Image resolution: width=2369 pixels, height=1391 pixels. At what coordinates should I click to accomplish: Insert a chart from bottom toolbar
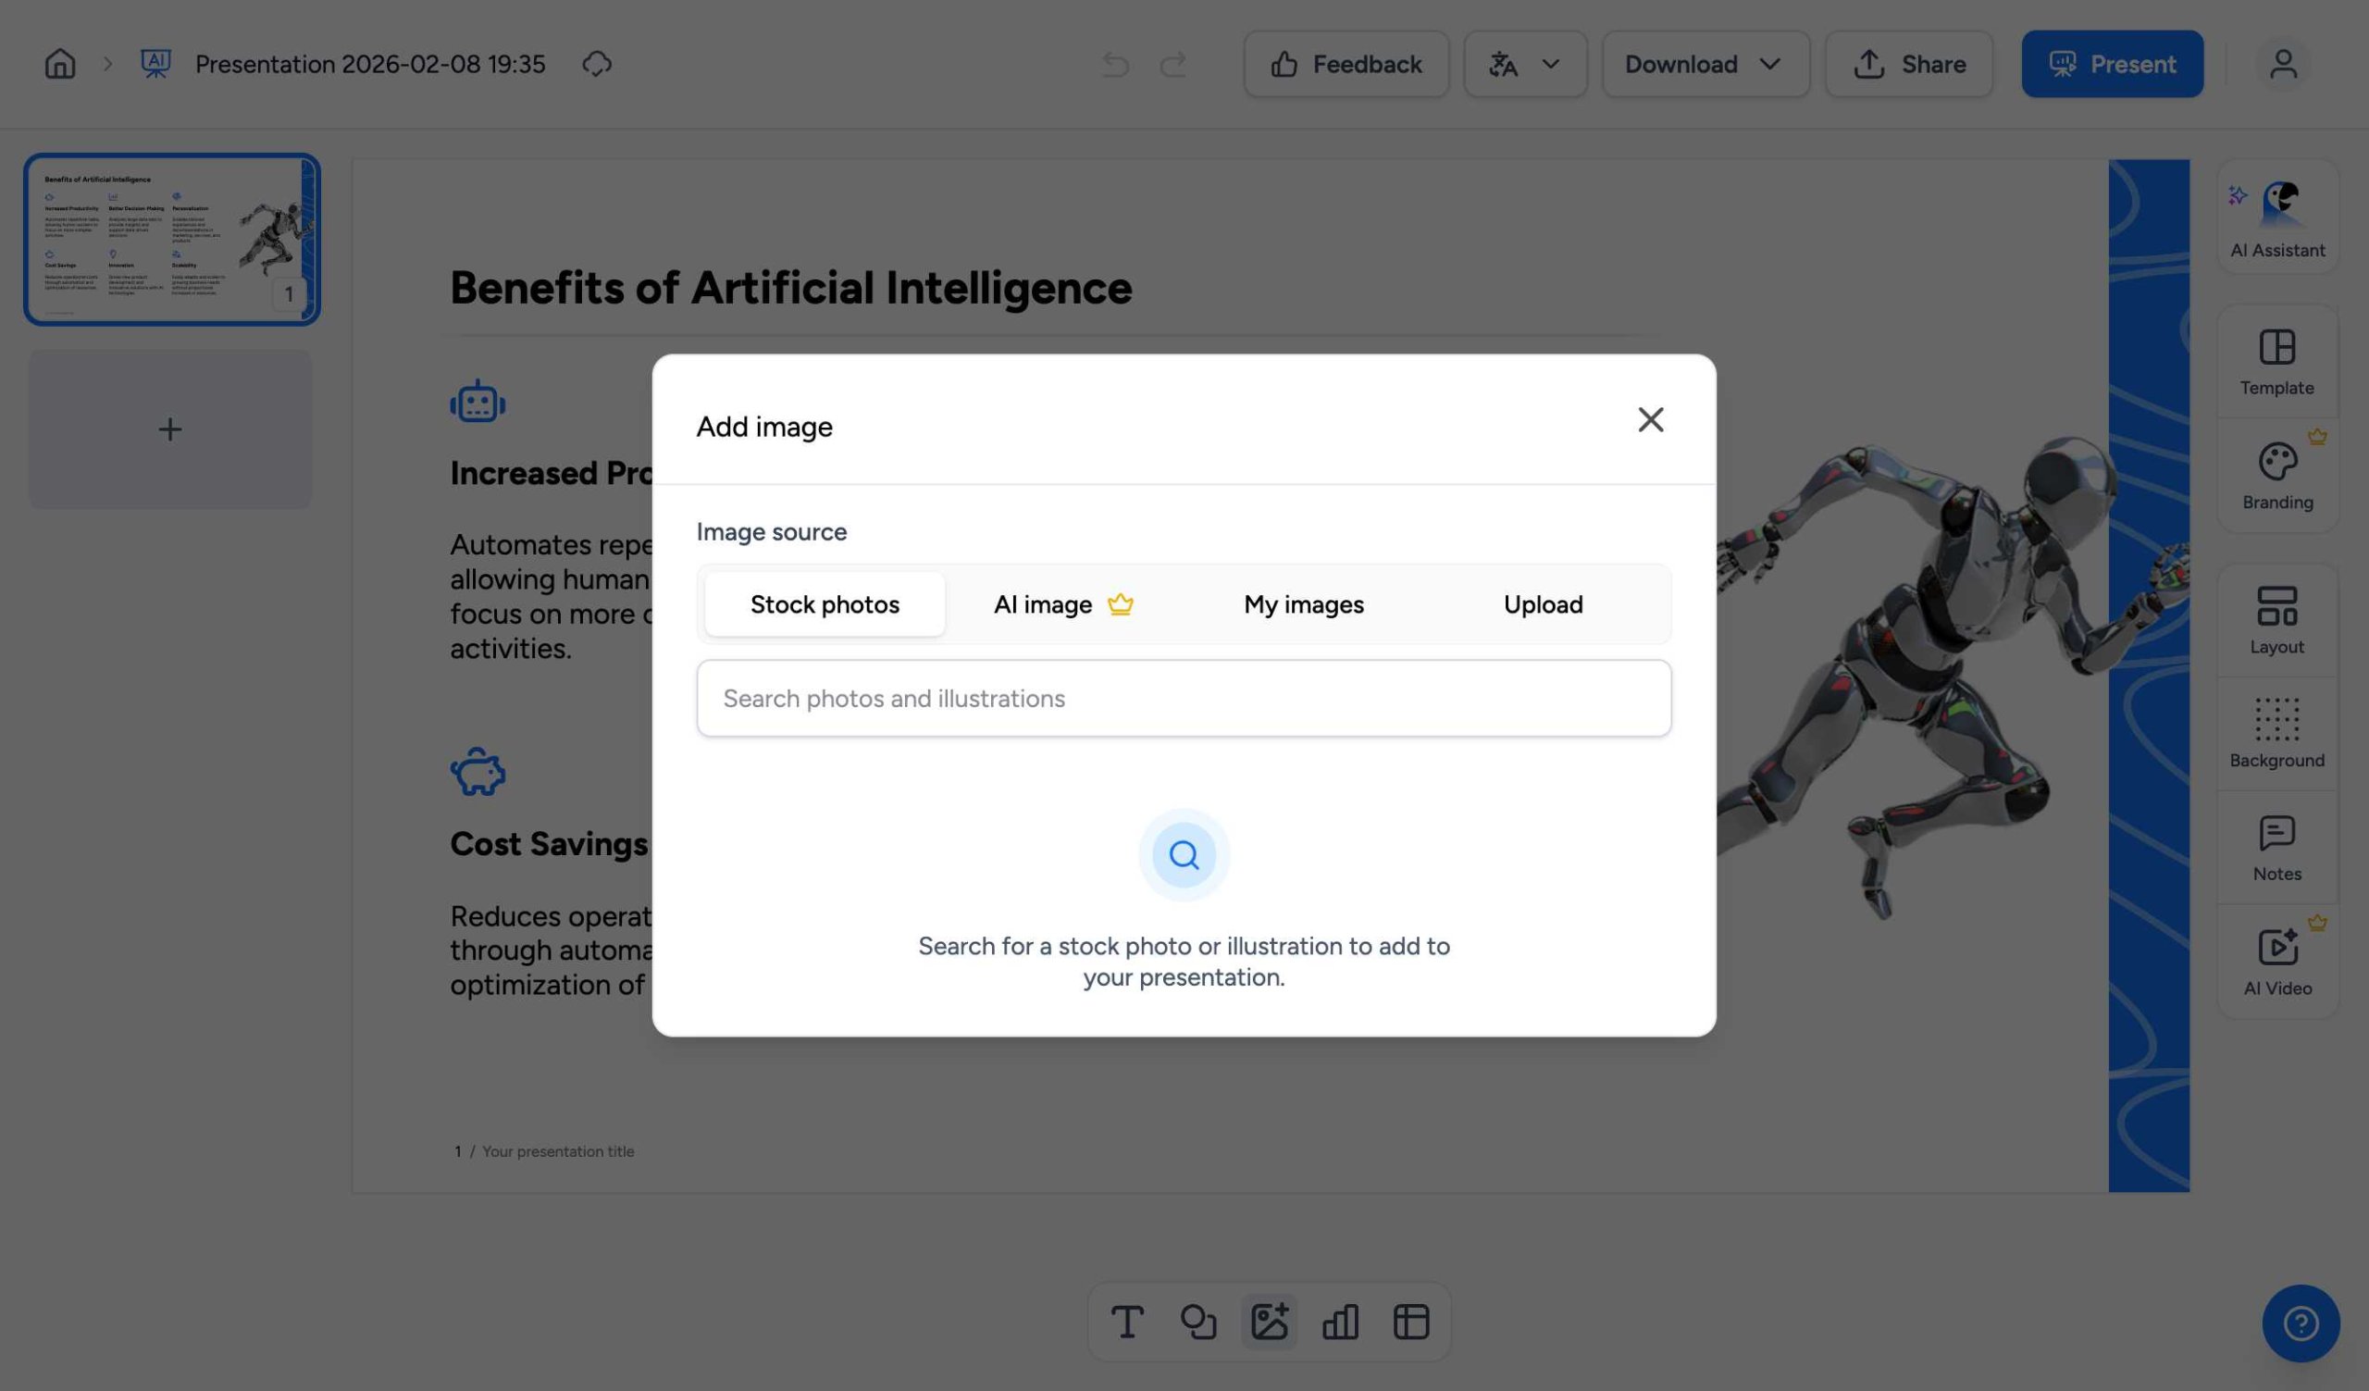[1340, 1322]
